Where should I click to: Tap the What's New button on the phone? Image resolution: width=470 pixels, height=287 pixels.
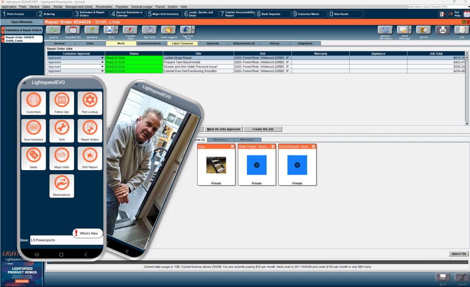click(x=87, y=233)
